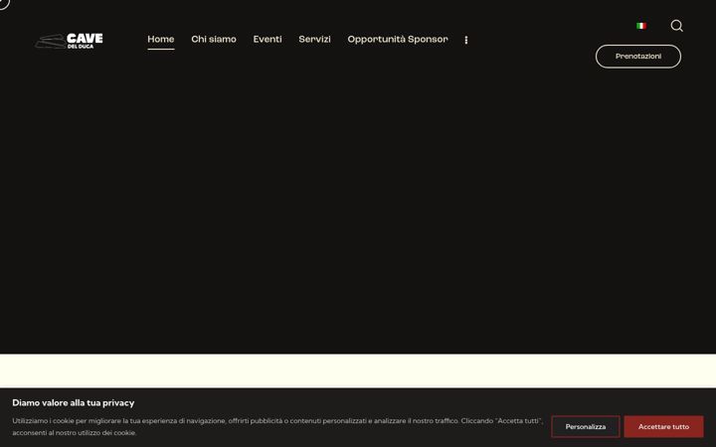Click the Prenotazioni button
The width and height of the screenshot is (716, 447).
click(637, 57)
